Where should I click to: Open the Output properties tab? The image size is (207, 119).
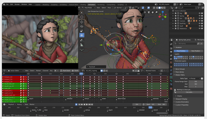point(171,52)
